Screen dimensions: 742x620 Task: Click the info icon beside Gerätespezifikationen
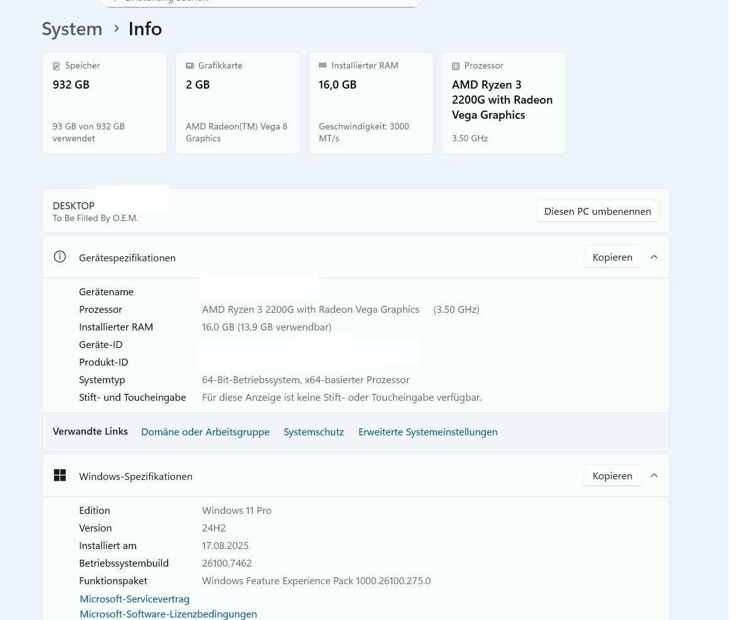tap(60, 257)
